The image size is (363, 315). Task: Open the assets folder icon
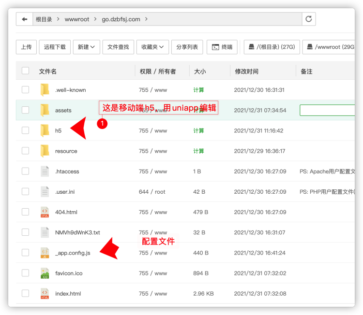point(45,110)
